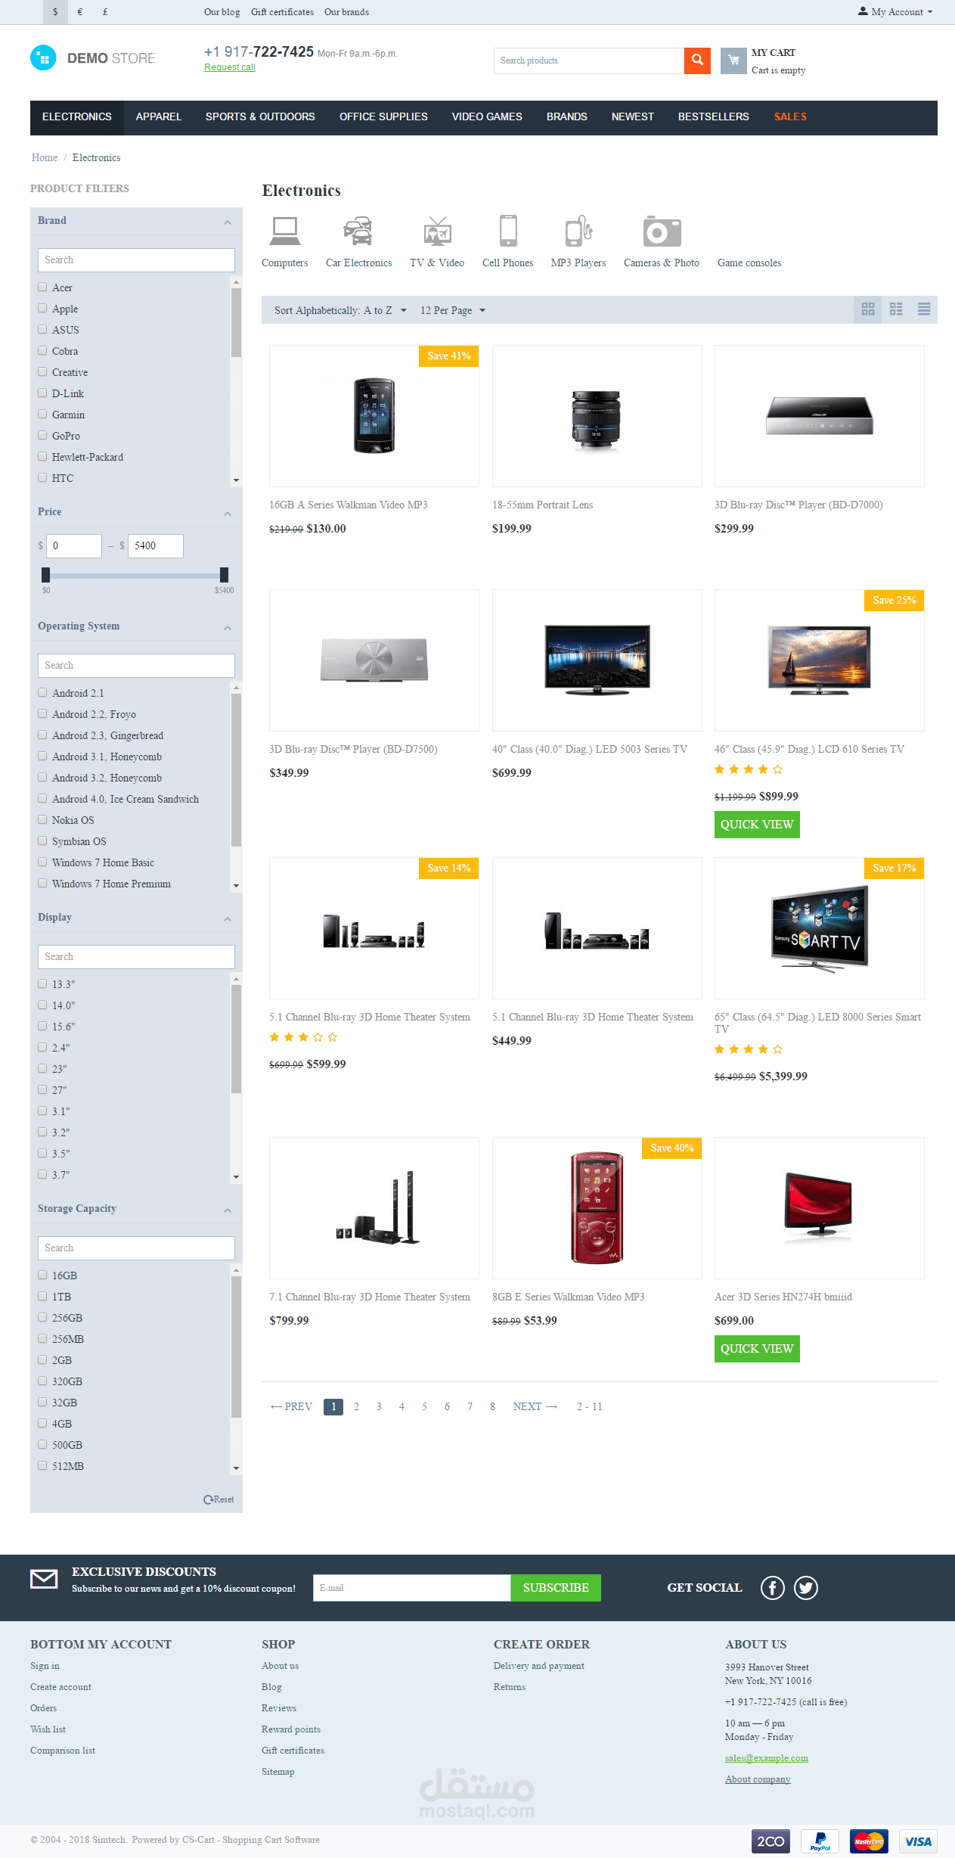This screenshot has width=955, height=1858.
Task: Go to the Next page link
Action: point(535,1406)
